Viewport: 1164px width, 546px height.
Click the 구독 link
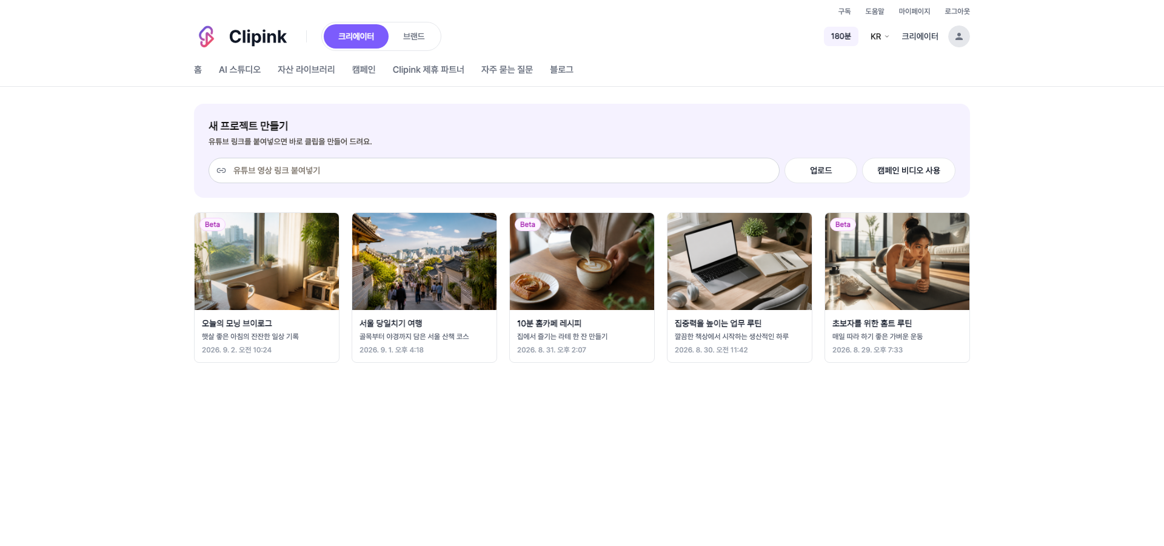(845, 12)
